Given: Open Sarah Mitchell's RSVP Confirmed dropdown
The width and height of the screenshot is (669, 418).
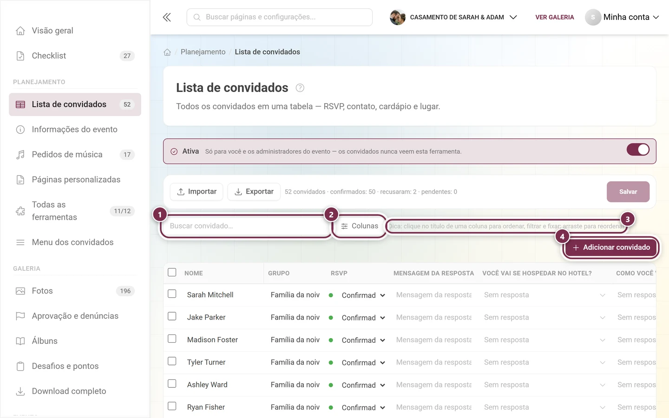Looking at the screenshot, I should [x=363, y=295].
